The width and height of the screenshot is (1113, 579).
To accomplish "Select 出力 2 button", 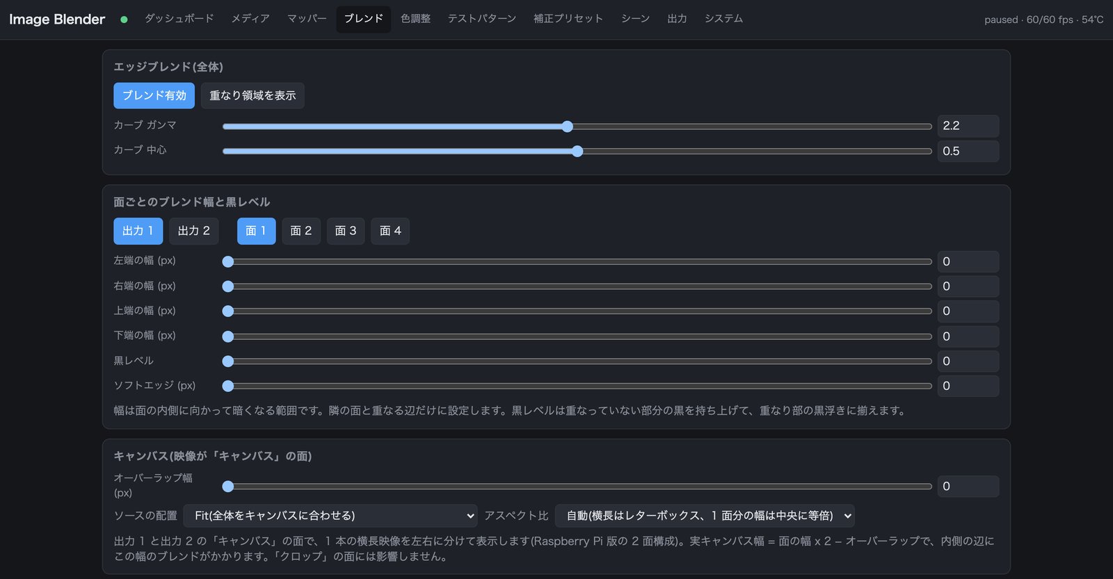I will (193, 231).
